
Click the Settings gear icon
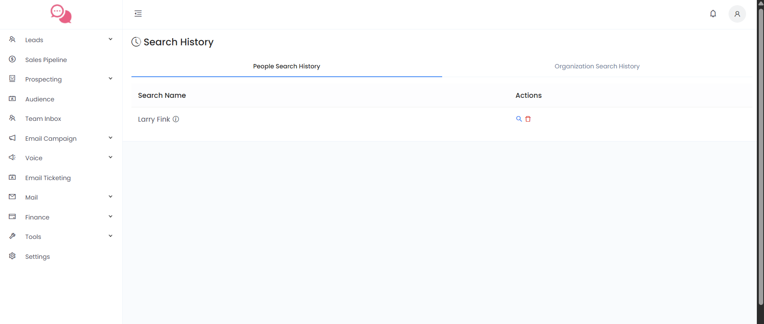coord(12,256)
